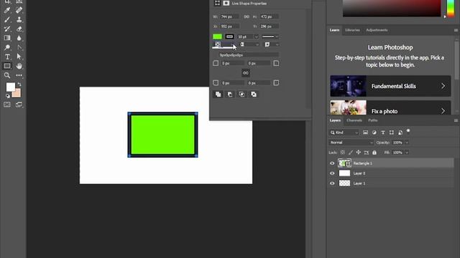Hide the Rectangle 1 layer
Viewport: 460px width, 258px height.
pos(332,163)
